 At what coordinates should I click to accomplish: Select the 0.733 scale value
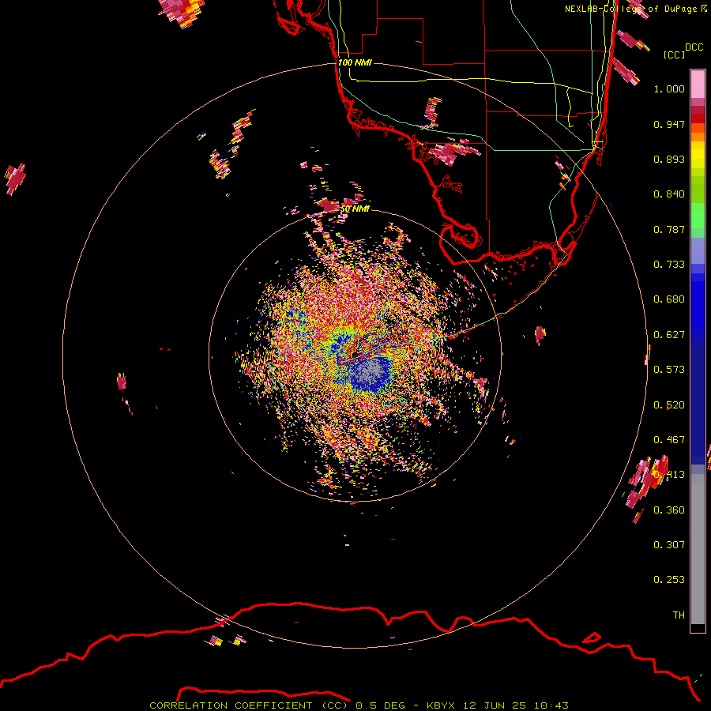coord(669,265)
